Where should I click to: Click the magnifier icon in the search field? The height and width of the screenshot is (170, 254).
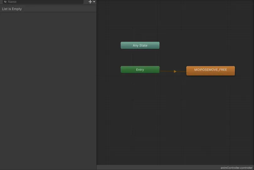click(5, 2)
